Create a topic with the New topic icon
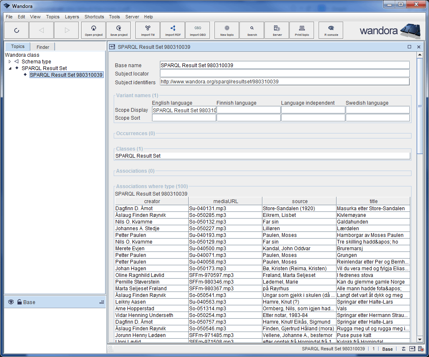This screenshot has width=429, height=357. 226,30
